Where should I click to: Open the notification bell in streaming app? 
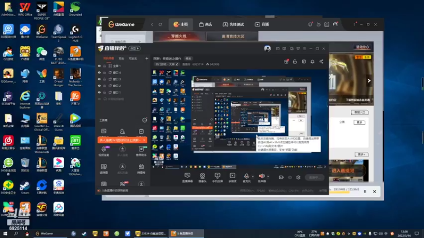point(312,61)
